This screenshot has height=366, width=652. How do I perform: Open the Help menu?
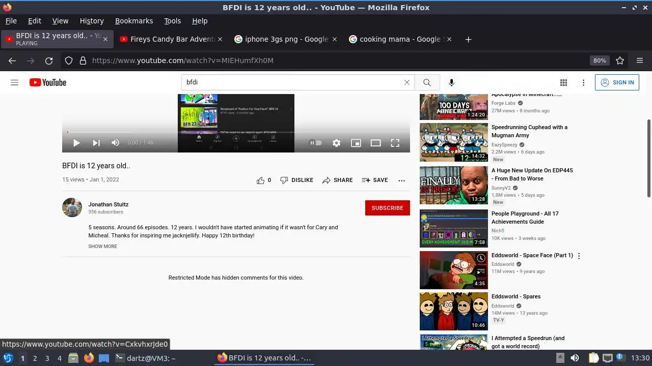tap(200, 21)
